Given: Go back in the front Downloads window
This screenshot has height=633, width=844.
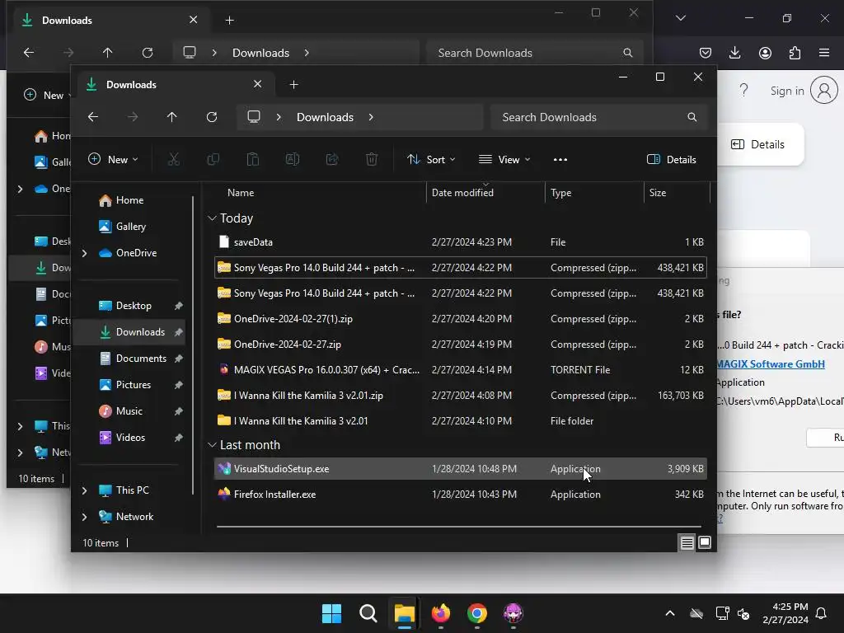Looking at the screenshot, I should tap(93, 117).
